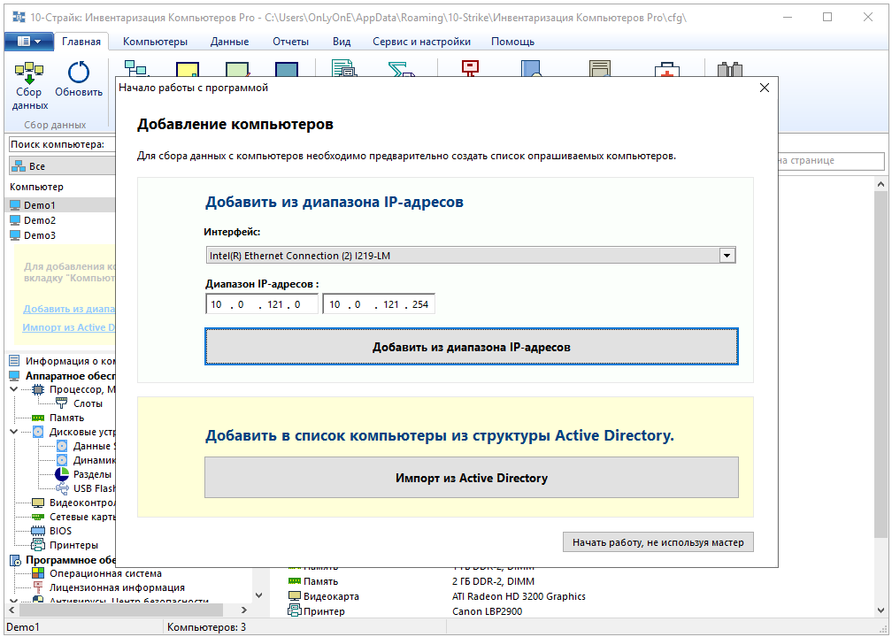Click the ending IP address field 10.0.121.254

[x=379, y=304]
